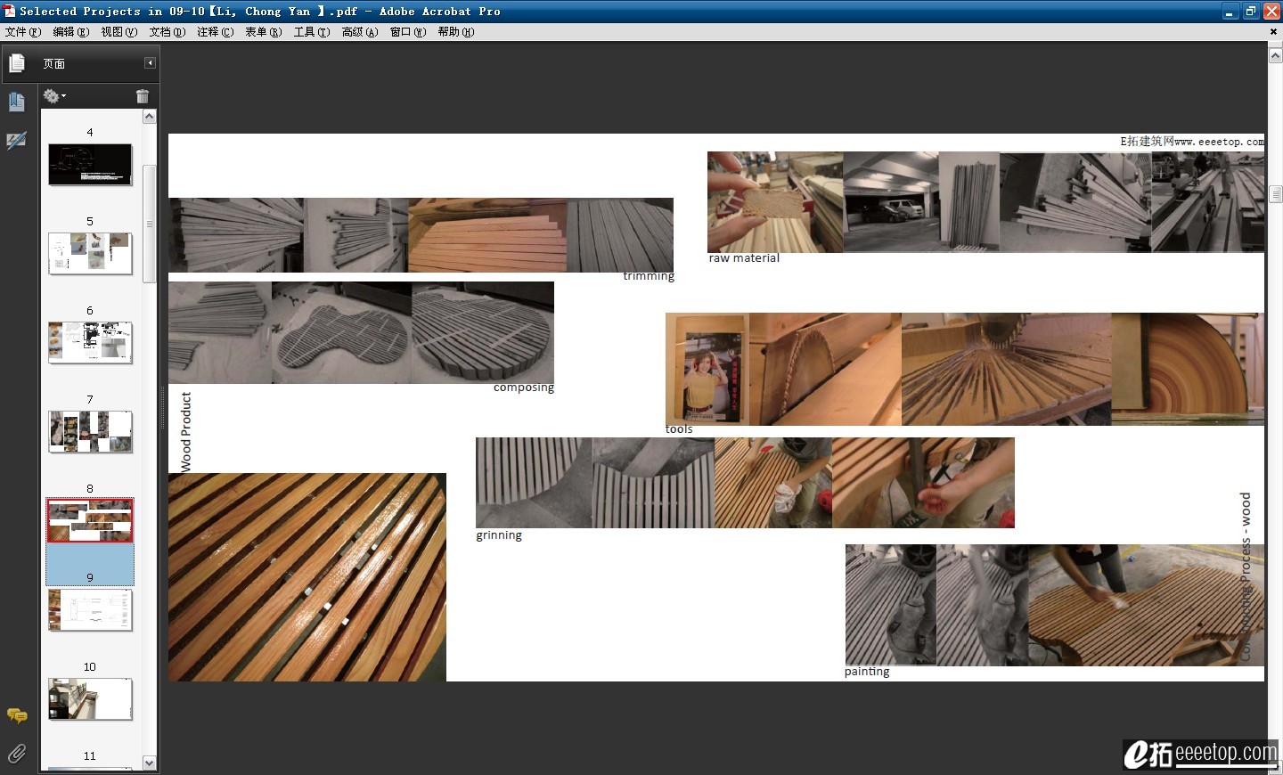Click the 'painting' caption in the page
1283x775 pixels.
[x=867, y=672]
